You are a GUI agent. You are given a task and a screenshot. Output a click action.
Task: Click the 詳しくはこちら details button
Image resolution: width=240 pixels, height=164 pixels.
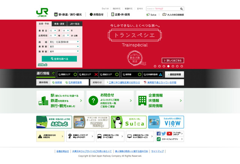point(173,60)
